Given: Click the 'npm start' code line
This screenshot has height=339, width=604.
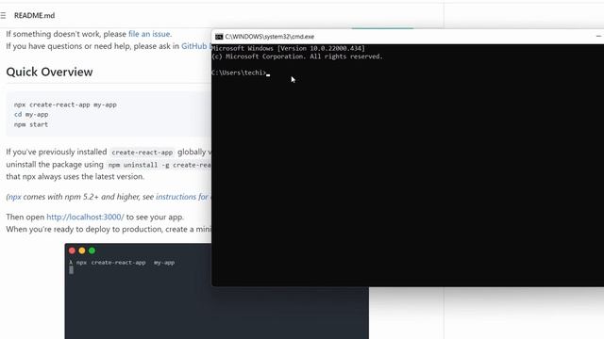Looking at the screenshot, I should coord(31,124).
